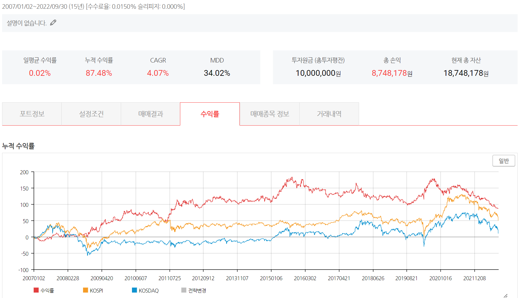Open the 포트정보 tab
This screenshot has width=520, height=298.
pyautogui.click(x=32, y=114)
